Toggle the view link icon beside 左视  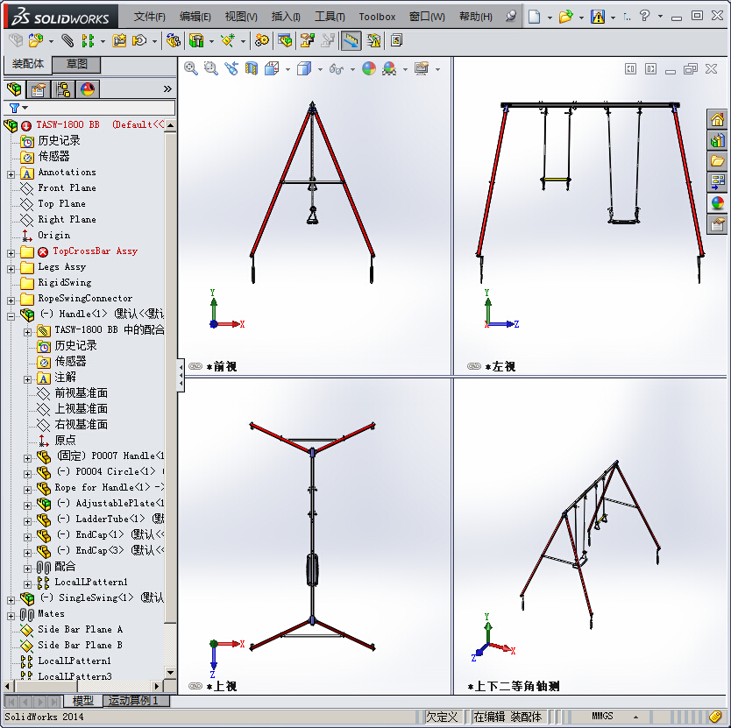(474, 366)
